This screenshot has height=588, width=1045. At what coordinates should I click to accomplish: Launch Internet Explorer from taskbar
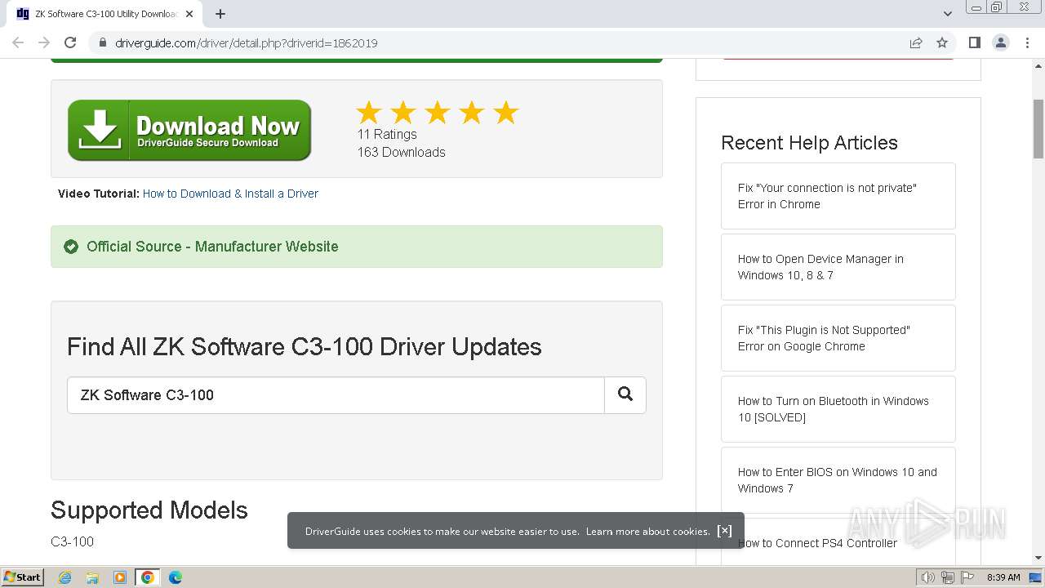(x=64, y=577)
